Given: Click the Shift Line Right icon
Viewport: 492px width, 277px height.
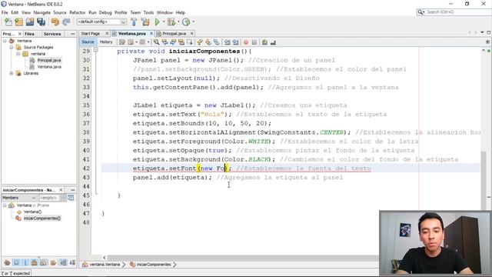Looking at the screenshot, I should pyautogui.click(x=235, y=42).
